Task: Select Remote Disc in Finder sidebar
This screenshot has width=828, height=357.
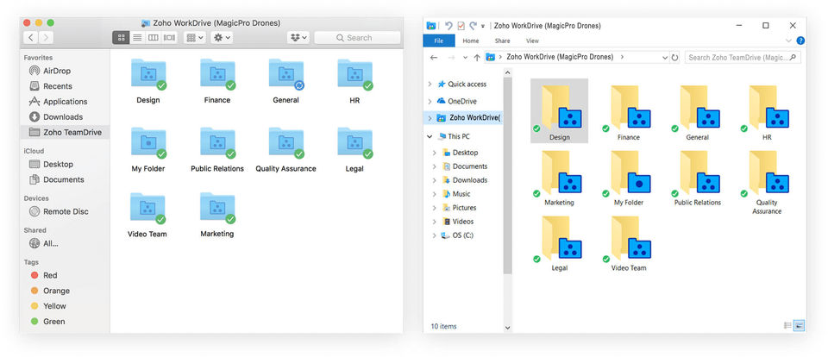Action: [x=66, y=211]
